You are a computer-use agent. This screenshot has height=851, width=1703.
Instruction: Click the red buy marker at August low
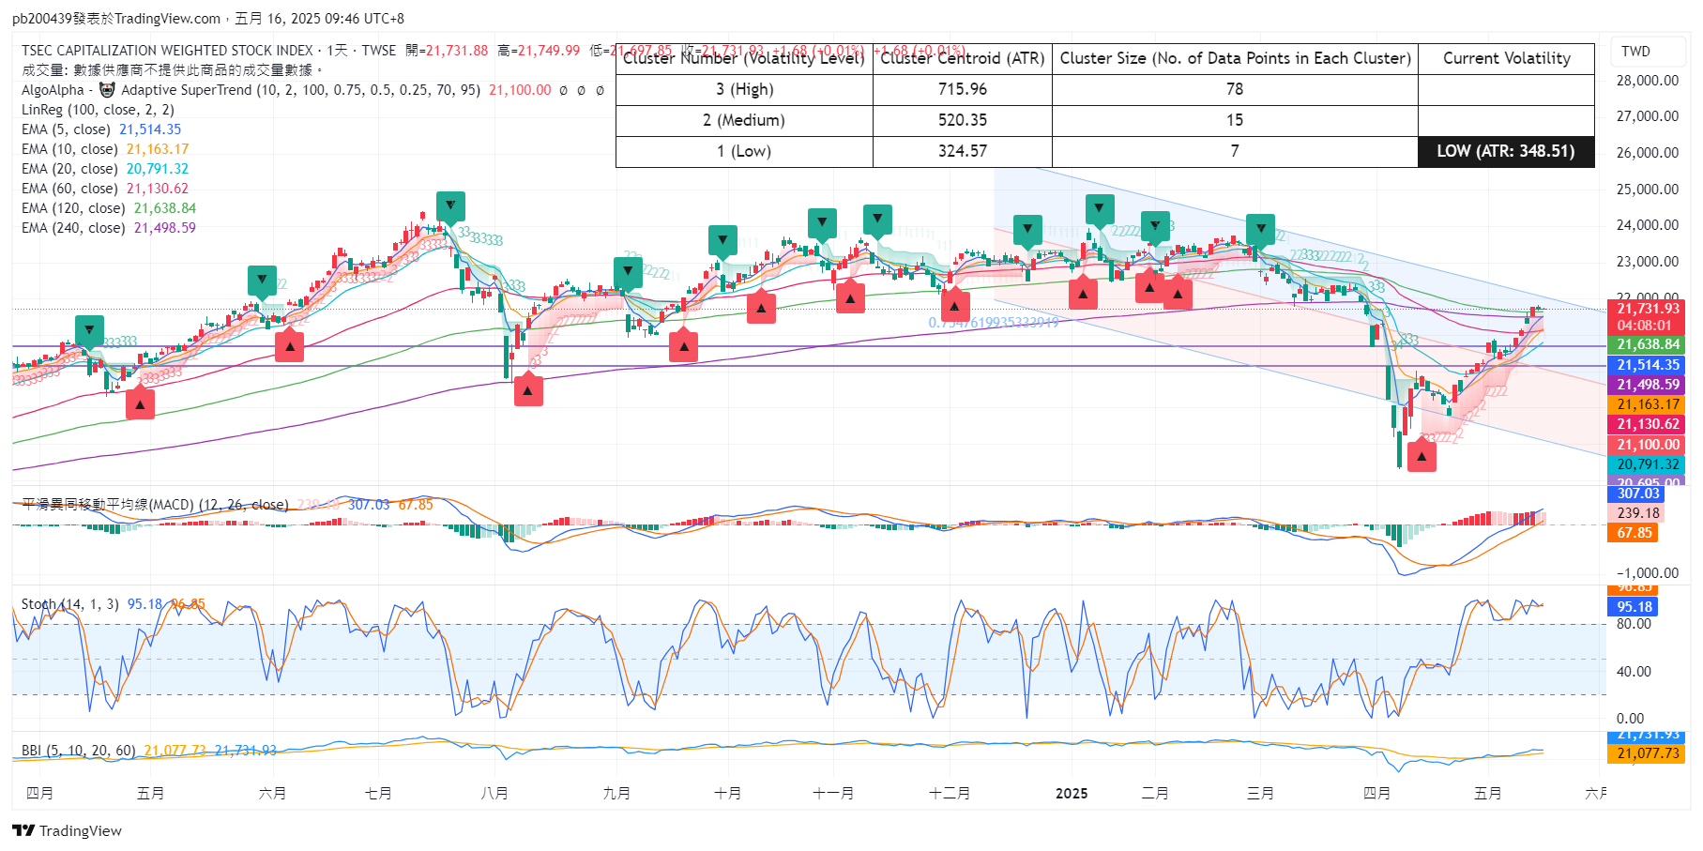pos(528,390)
